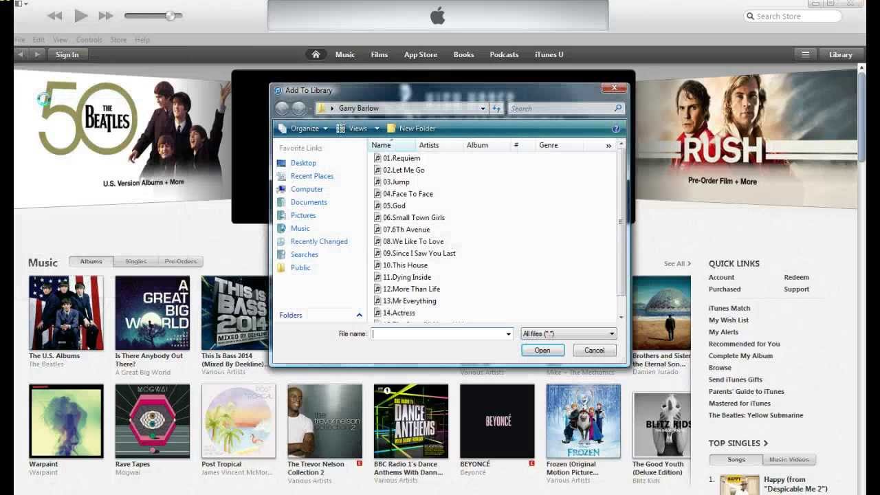880x495 pixels.
Task: Sort files by Artists column
Action: [439, 145]
